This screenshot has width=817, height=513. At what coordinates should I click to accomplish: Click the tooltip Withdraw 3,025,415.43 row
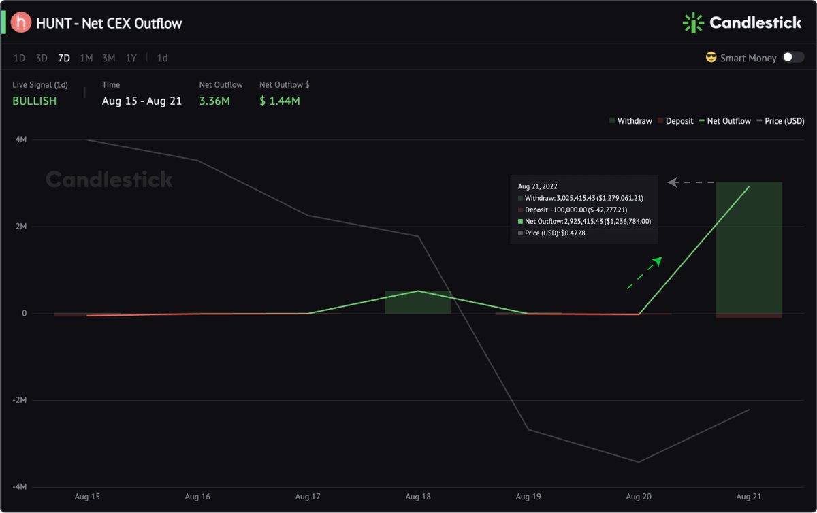coord(580,198)
